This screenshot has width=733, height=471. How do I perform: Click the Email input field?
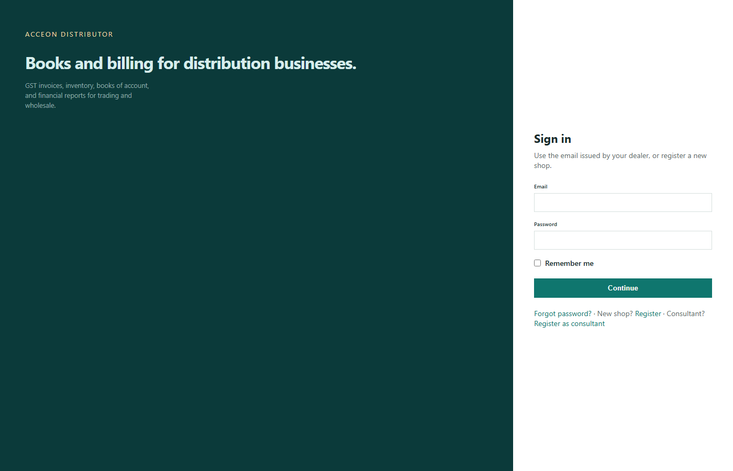point(623,203)
